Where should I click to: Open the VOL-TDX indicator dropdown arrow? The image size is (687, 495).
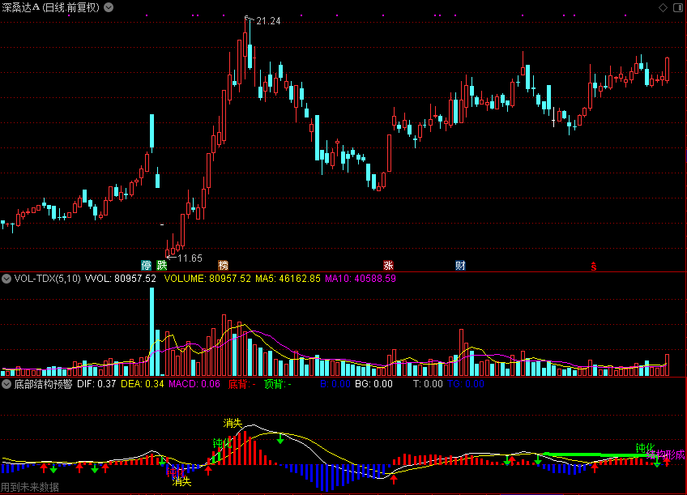pyautogui.click(x=6, y=279)
